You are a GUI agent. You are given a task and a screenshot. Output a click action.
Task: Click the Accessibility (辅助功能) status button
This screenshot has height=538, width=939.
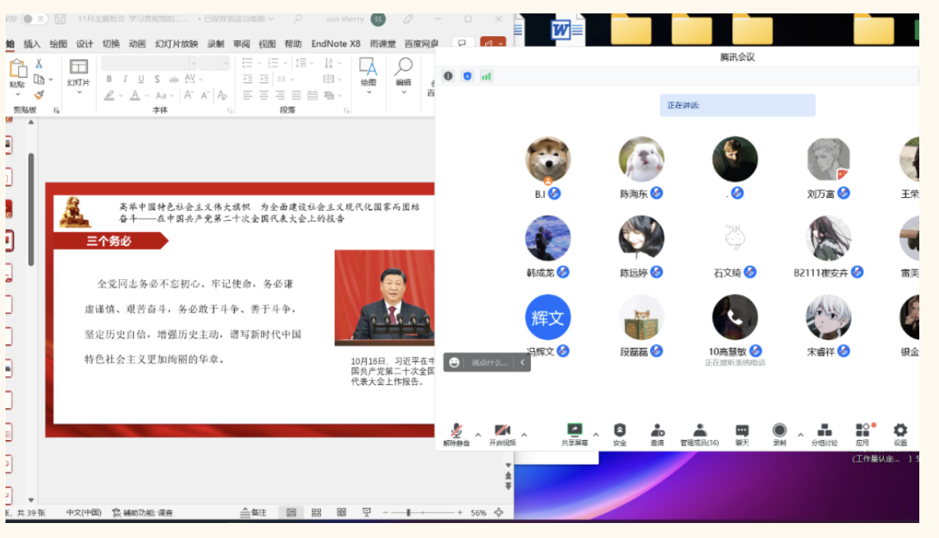143,512
